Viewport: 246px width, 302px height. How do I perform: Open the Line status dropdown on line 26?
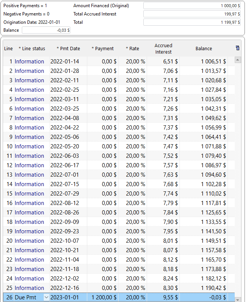coord(46,297)
